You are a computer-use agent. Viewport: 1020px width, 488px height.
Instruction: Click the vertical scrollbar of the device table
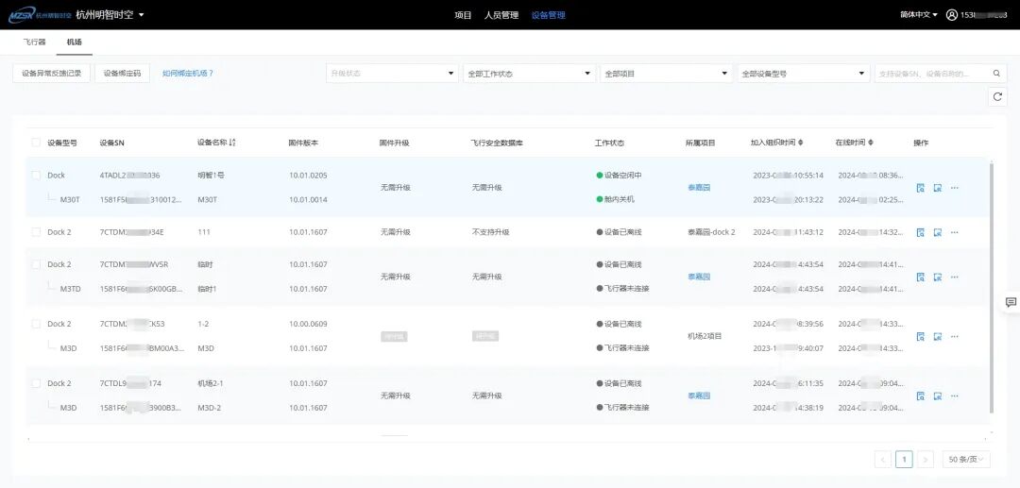[992, 288]
